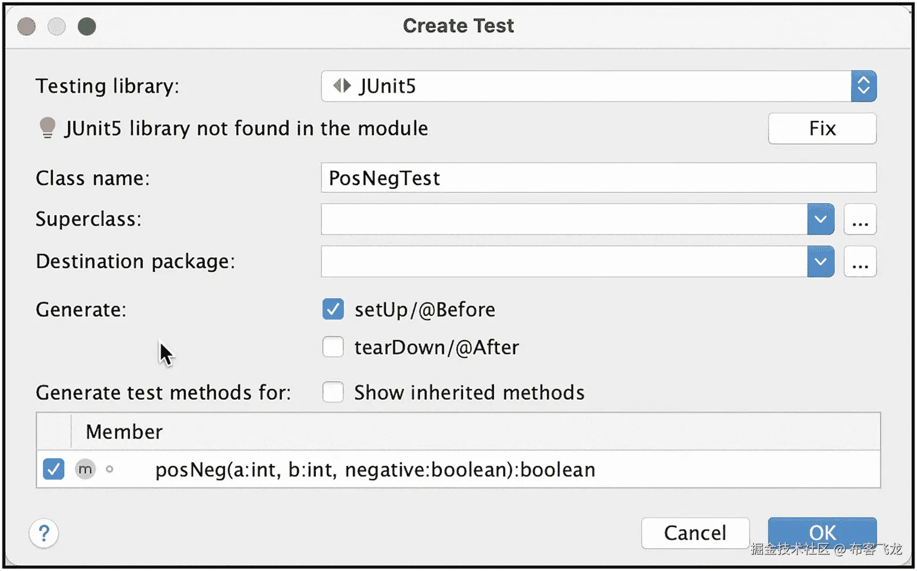Viewport: 917px width, 571px height.
Task: Browse destination package with the ellipsis button
Action: coord(860,262)
